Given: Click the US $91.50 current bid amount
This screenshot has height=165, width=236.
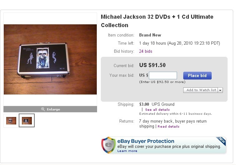Looking at the screenshot, I should pyautogui.click(x=152, y=65).
